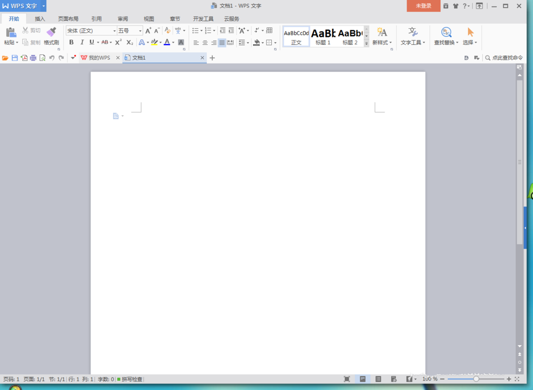533x390 pixels.
Task: Apply the Heading 1 (标题 1) style
Action: pyautogui.click(x=323, y=36)
